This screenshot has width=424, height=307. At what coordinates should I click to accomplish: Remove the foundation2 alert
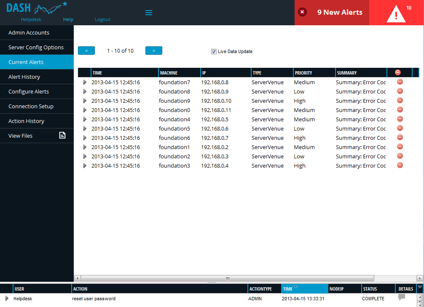pyautogui.click(x=400, y=156)
